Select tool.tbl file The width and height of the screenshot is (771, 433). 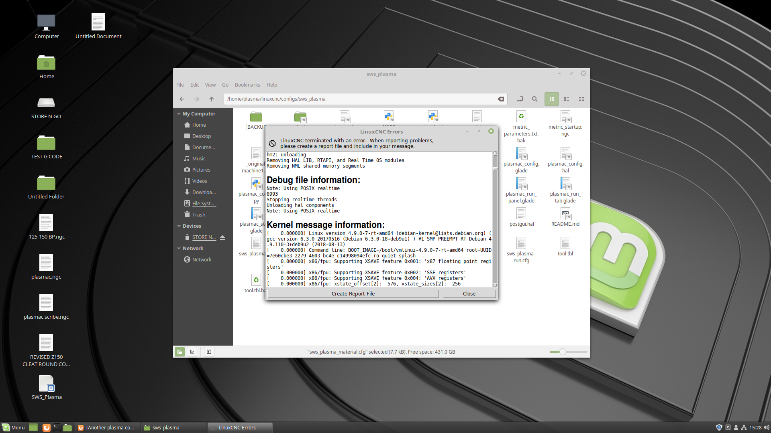[565, 247]
